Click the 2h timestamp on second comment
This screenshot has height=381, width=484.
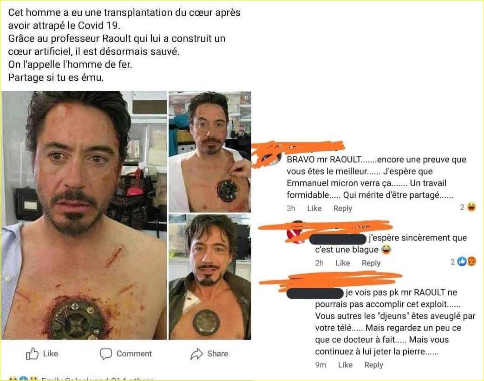319,263
